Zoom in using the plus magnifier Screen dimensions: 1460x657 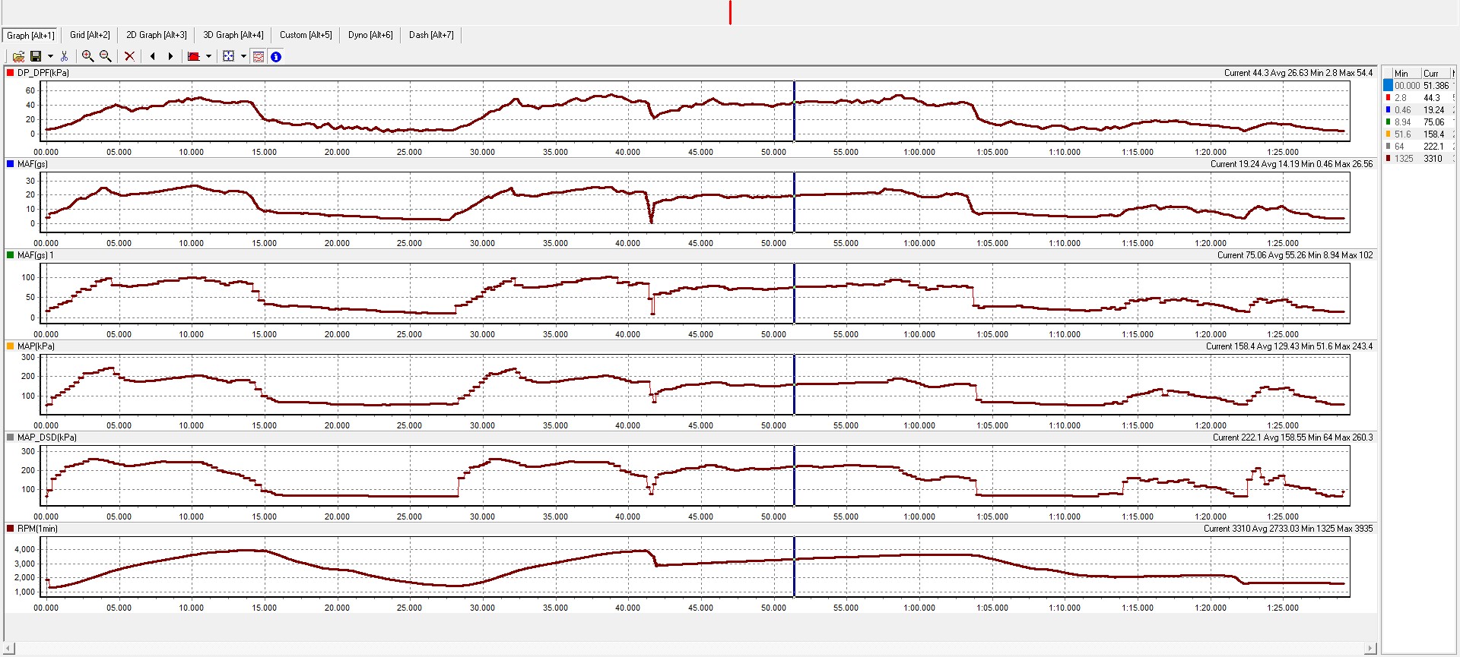point(87,56)
